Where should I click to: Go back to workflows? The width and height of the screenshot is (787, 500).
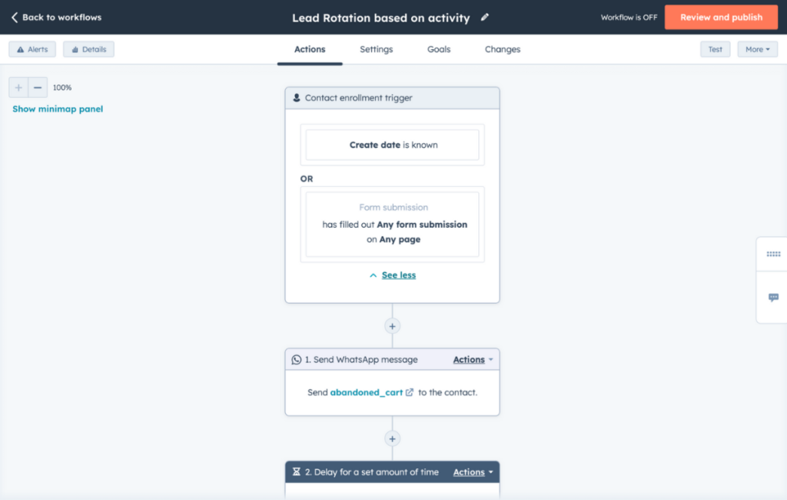tap(56, 17)
